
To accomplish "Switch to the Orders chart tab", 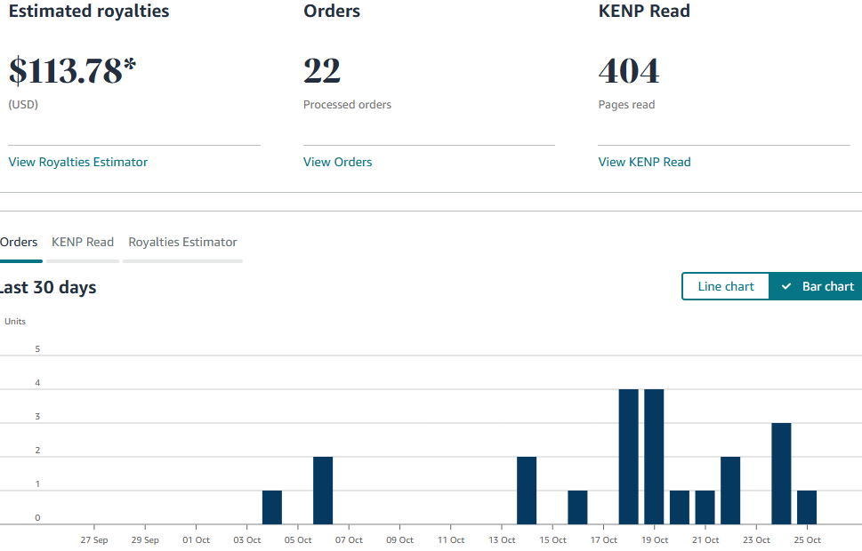I will click(x=19, y=243).
